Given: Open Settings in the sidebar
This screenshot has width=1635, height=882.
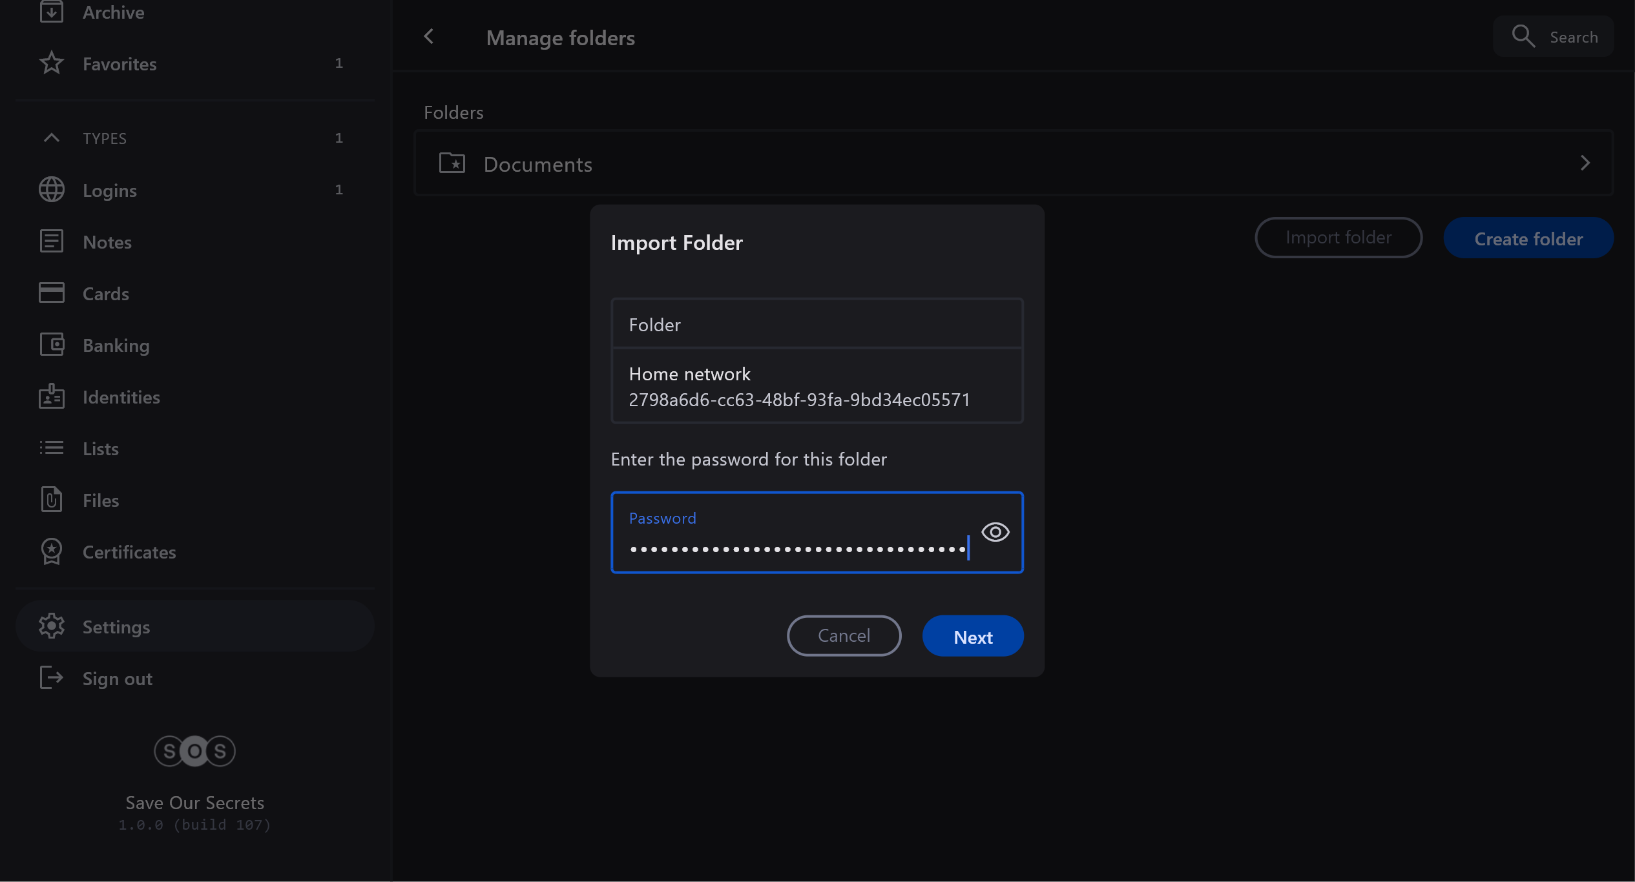Looking at the screenshot, I should 116,627.
